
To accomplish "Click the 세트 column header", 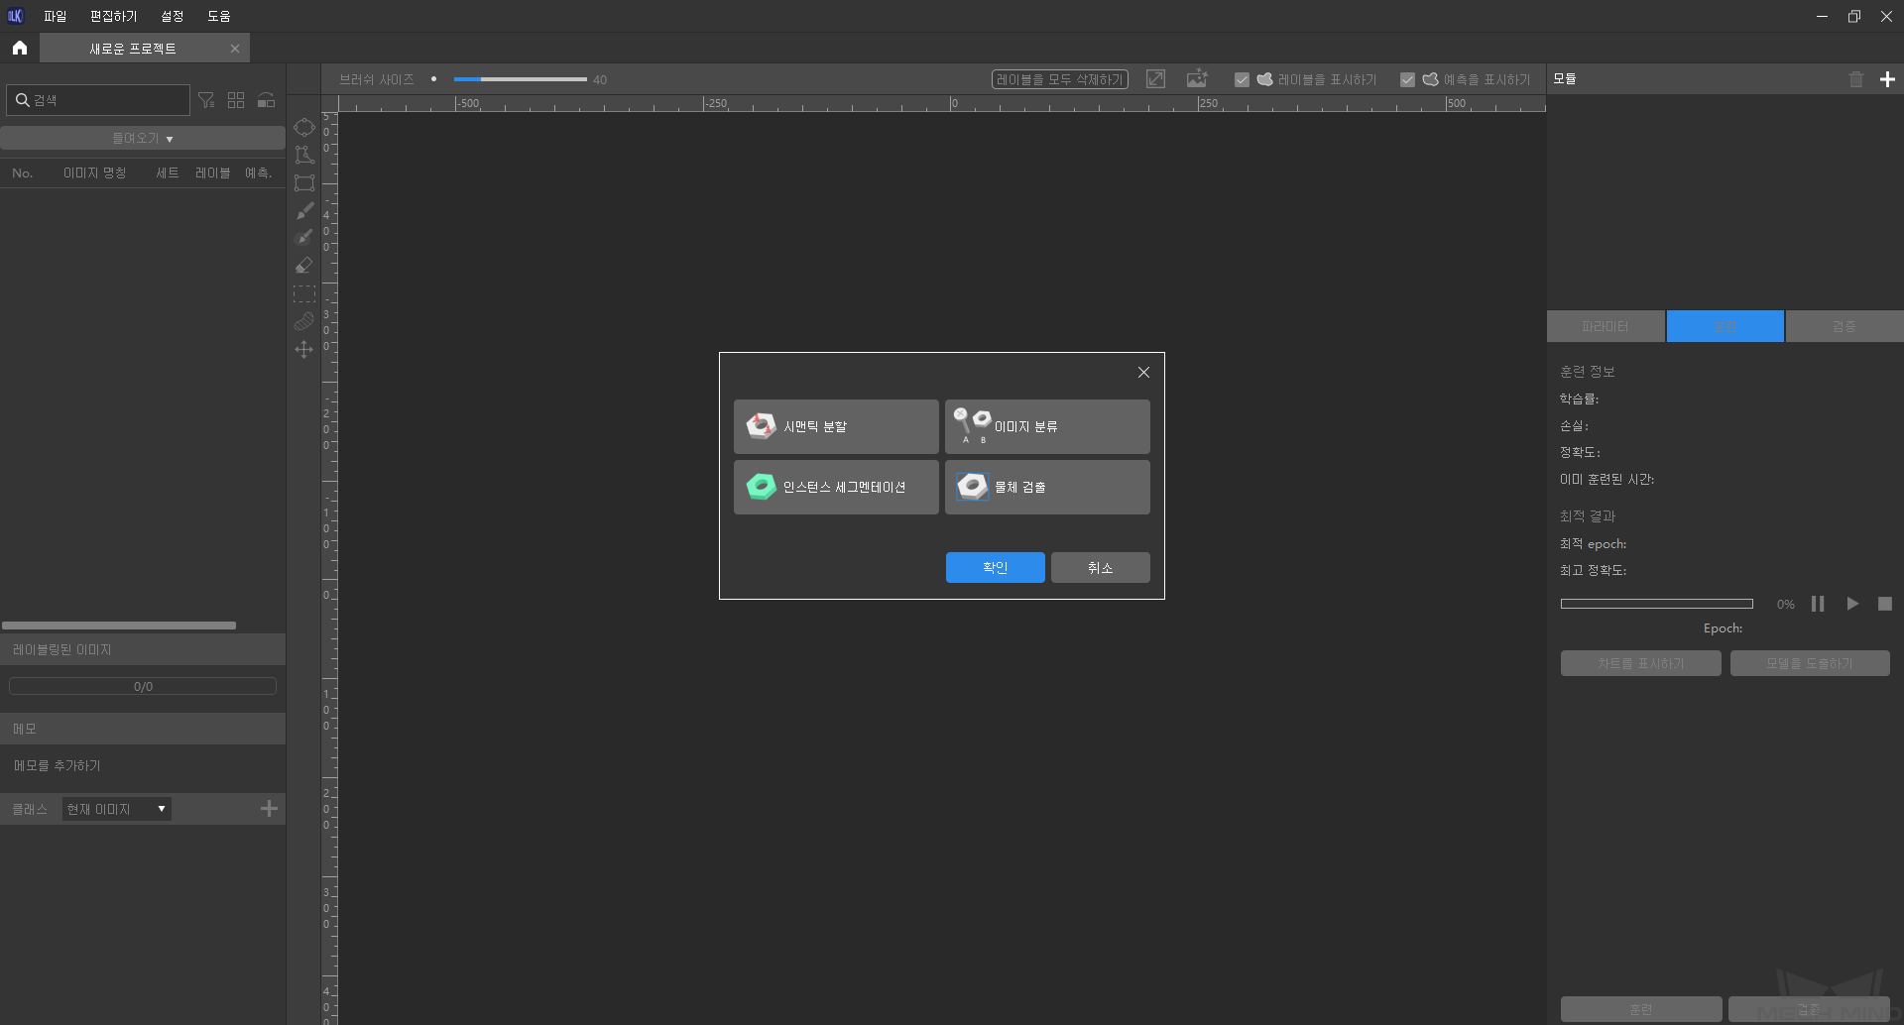I will click(167, 173).
